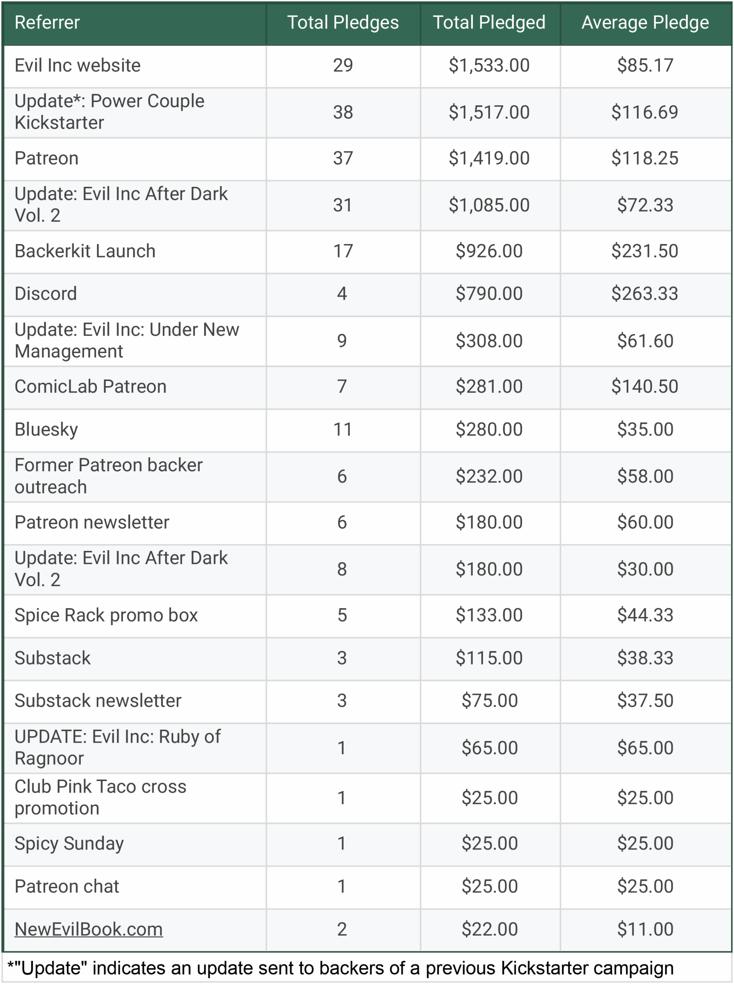Screen dimensions: 734x984
Task: Select the Patreon newsletter referrer cell
Action: tap(91, 522)
